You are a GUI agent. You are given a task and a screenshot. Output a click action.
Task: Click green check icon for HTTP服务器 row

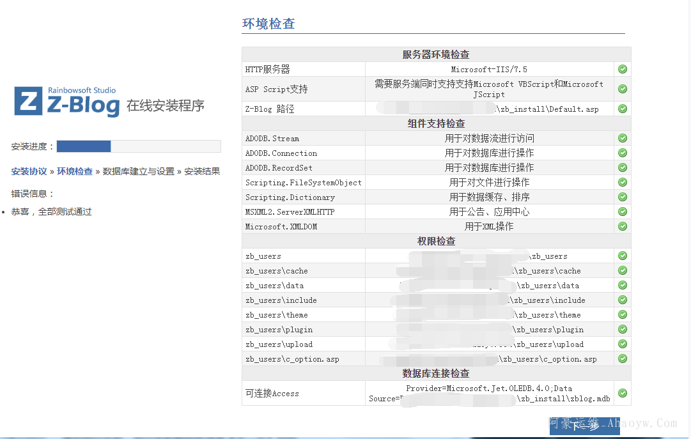[x=622, y=69]
